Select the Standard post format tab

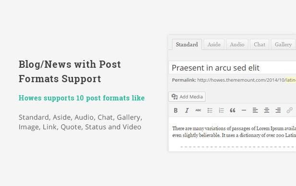point(187,45)
